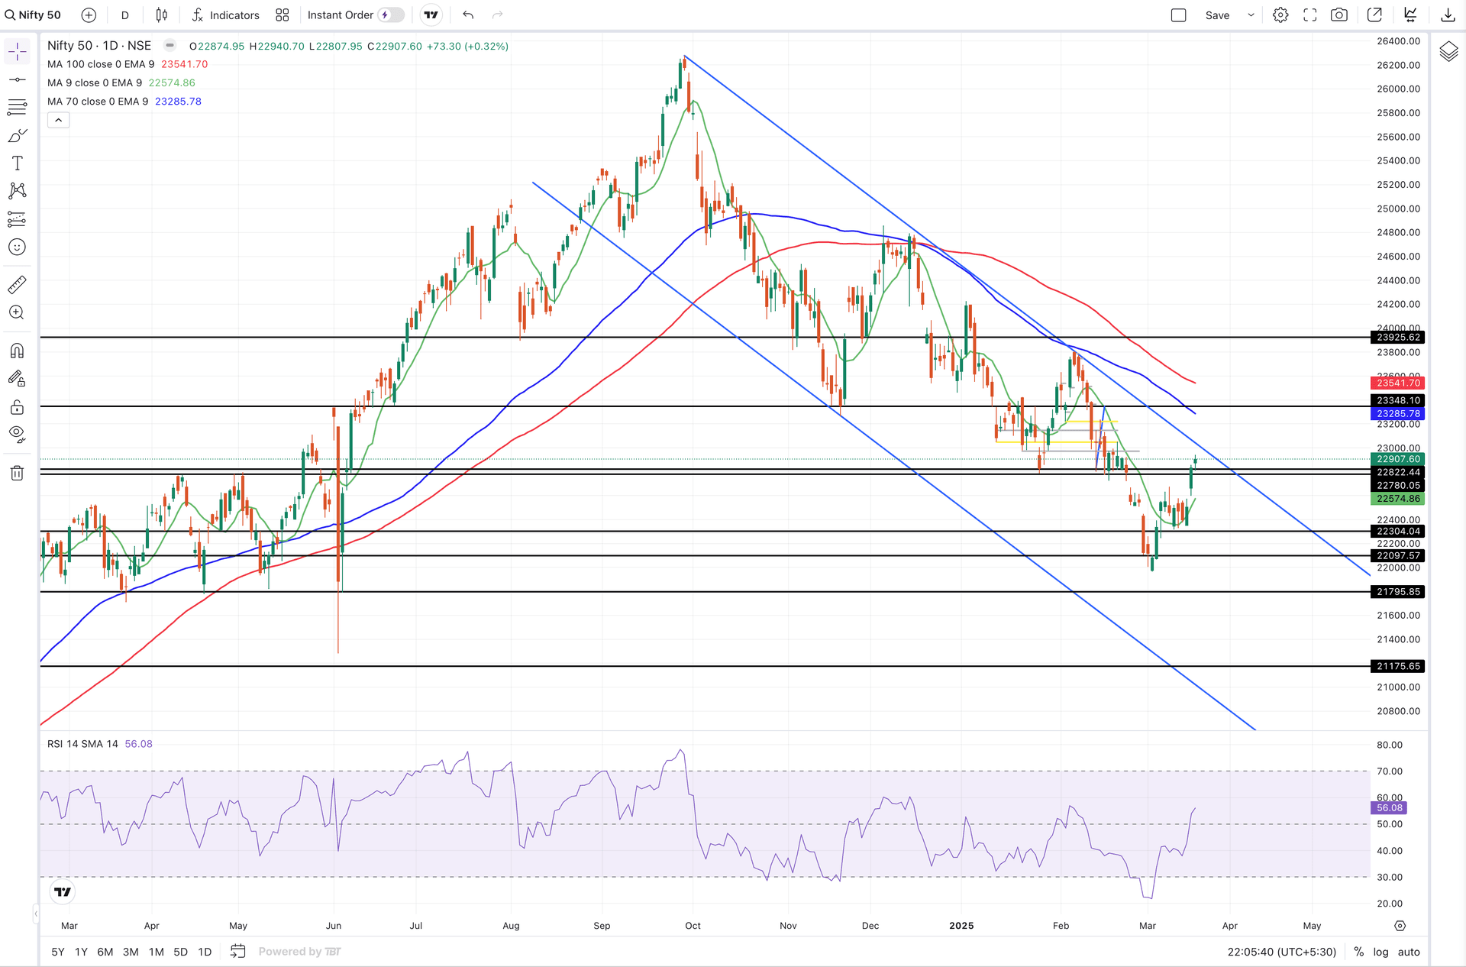
Task: Toggle percent scale on the price axis
Action: coord(1358,952)
